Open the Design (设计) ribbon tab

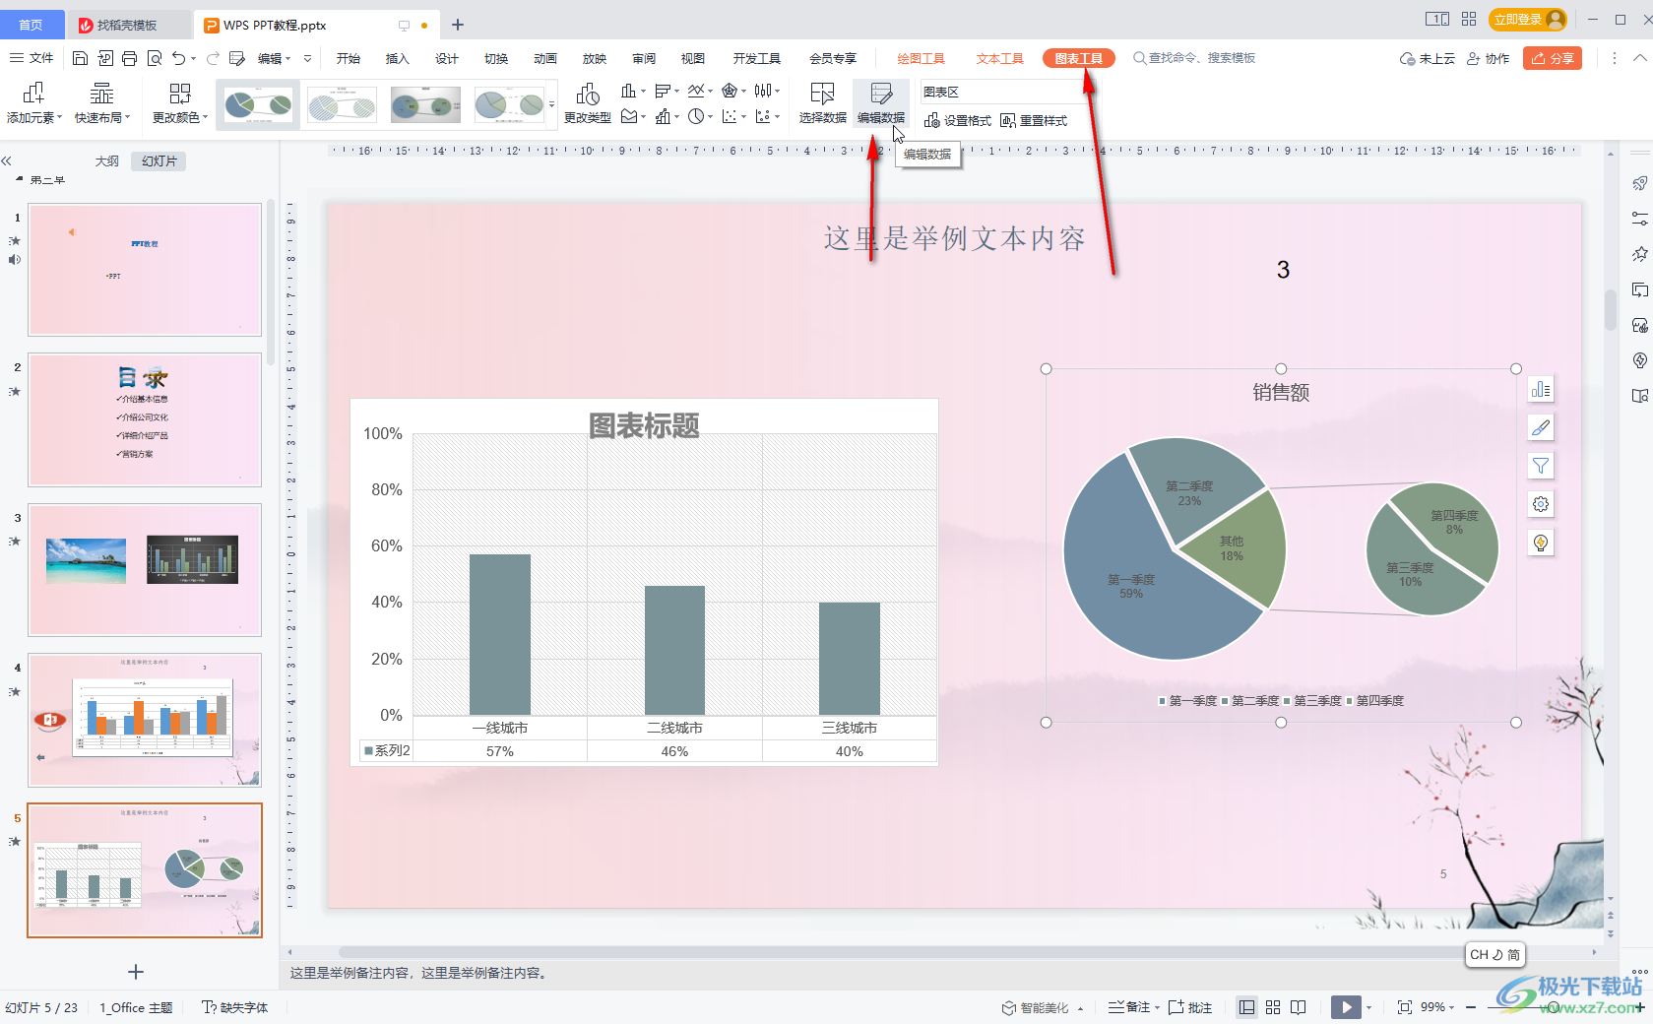pos(446,58)
